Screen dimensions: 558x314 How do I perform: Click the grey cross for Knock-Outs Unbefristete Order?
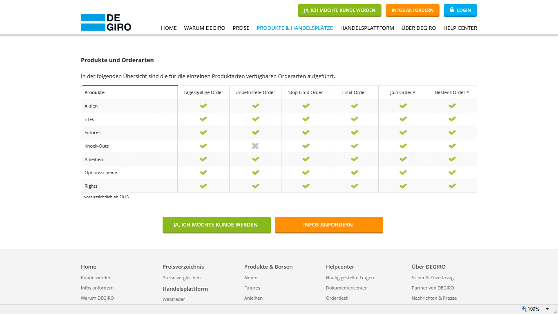[x=255, y=146]
